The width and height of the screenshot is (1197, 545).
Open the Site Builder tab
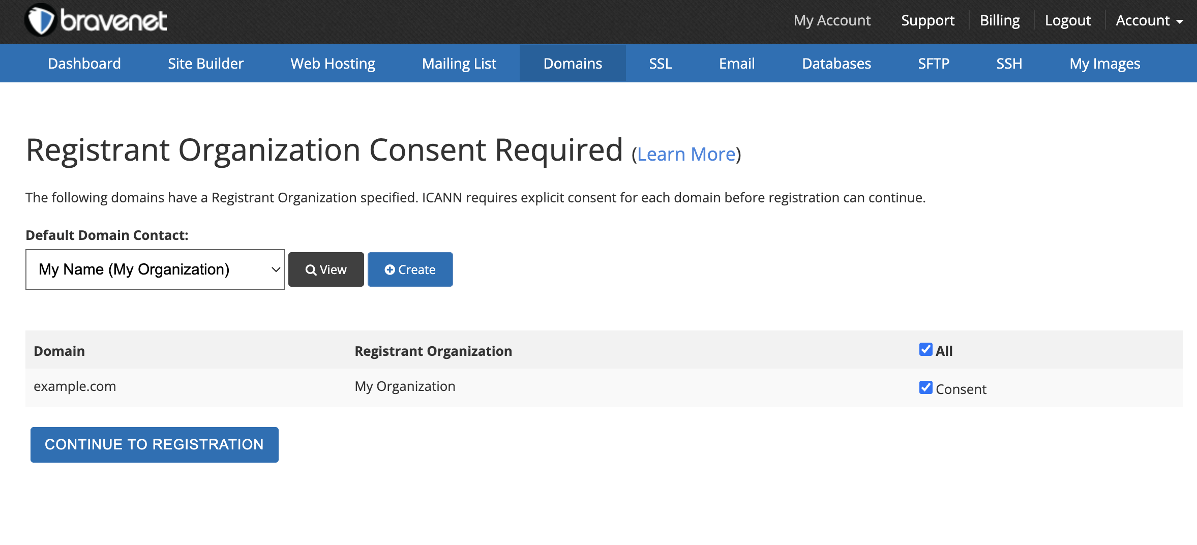point(205,64)
